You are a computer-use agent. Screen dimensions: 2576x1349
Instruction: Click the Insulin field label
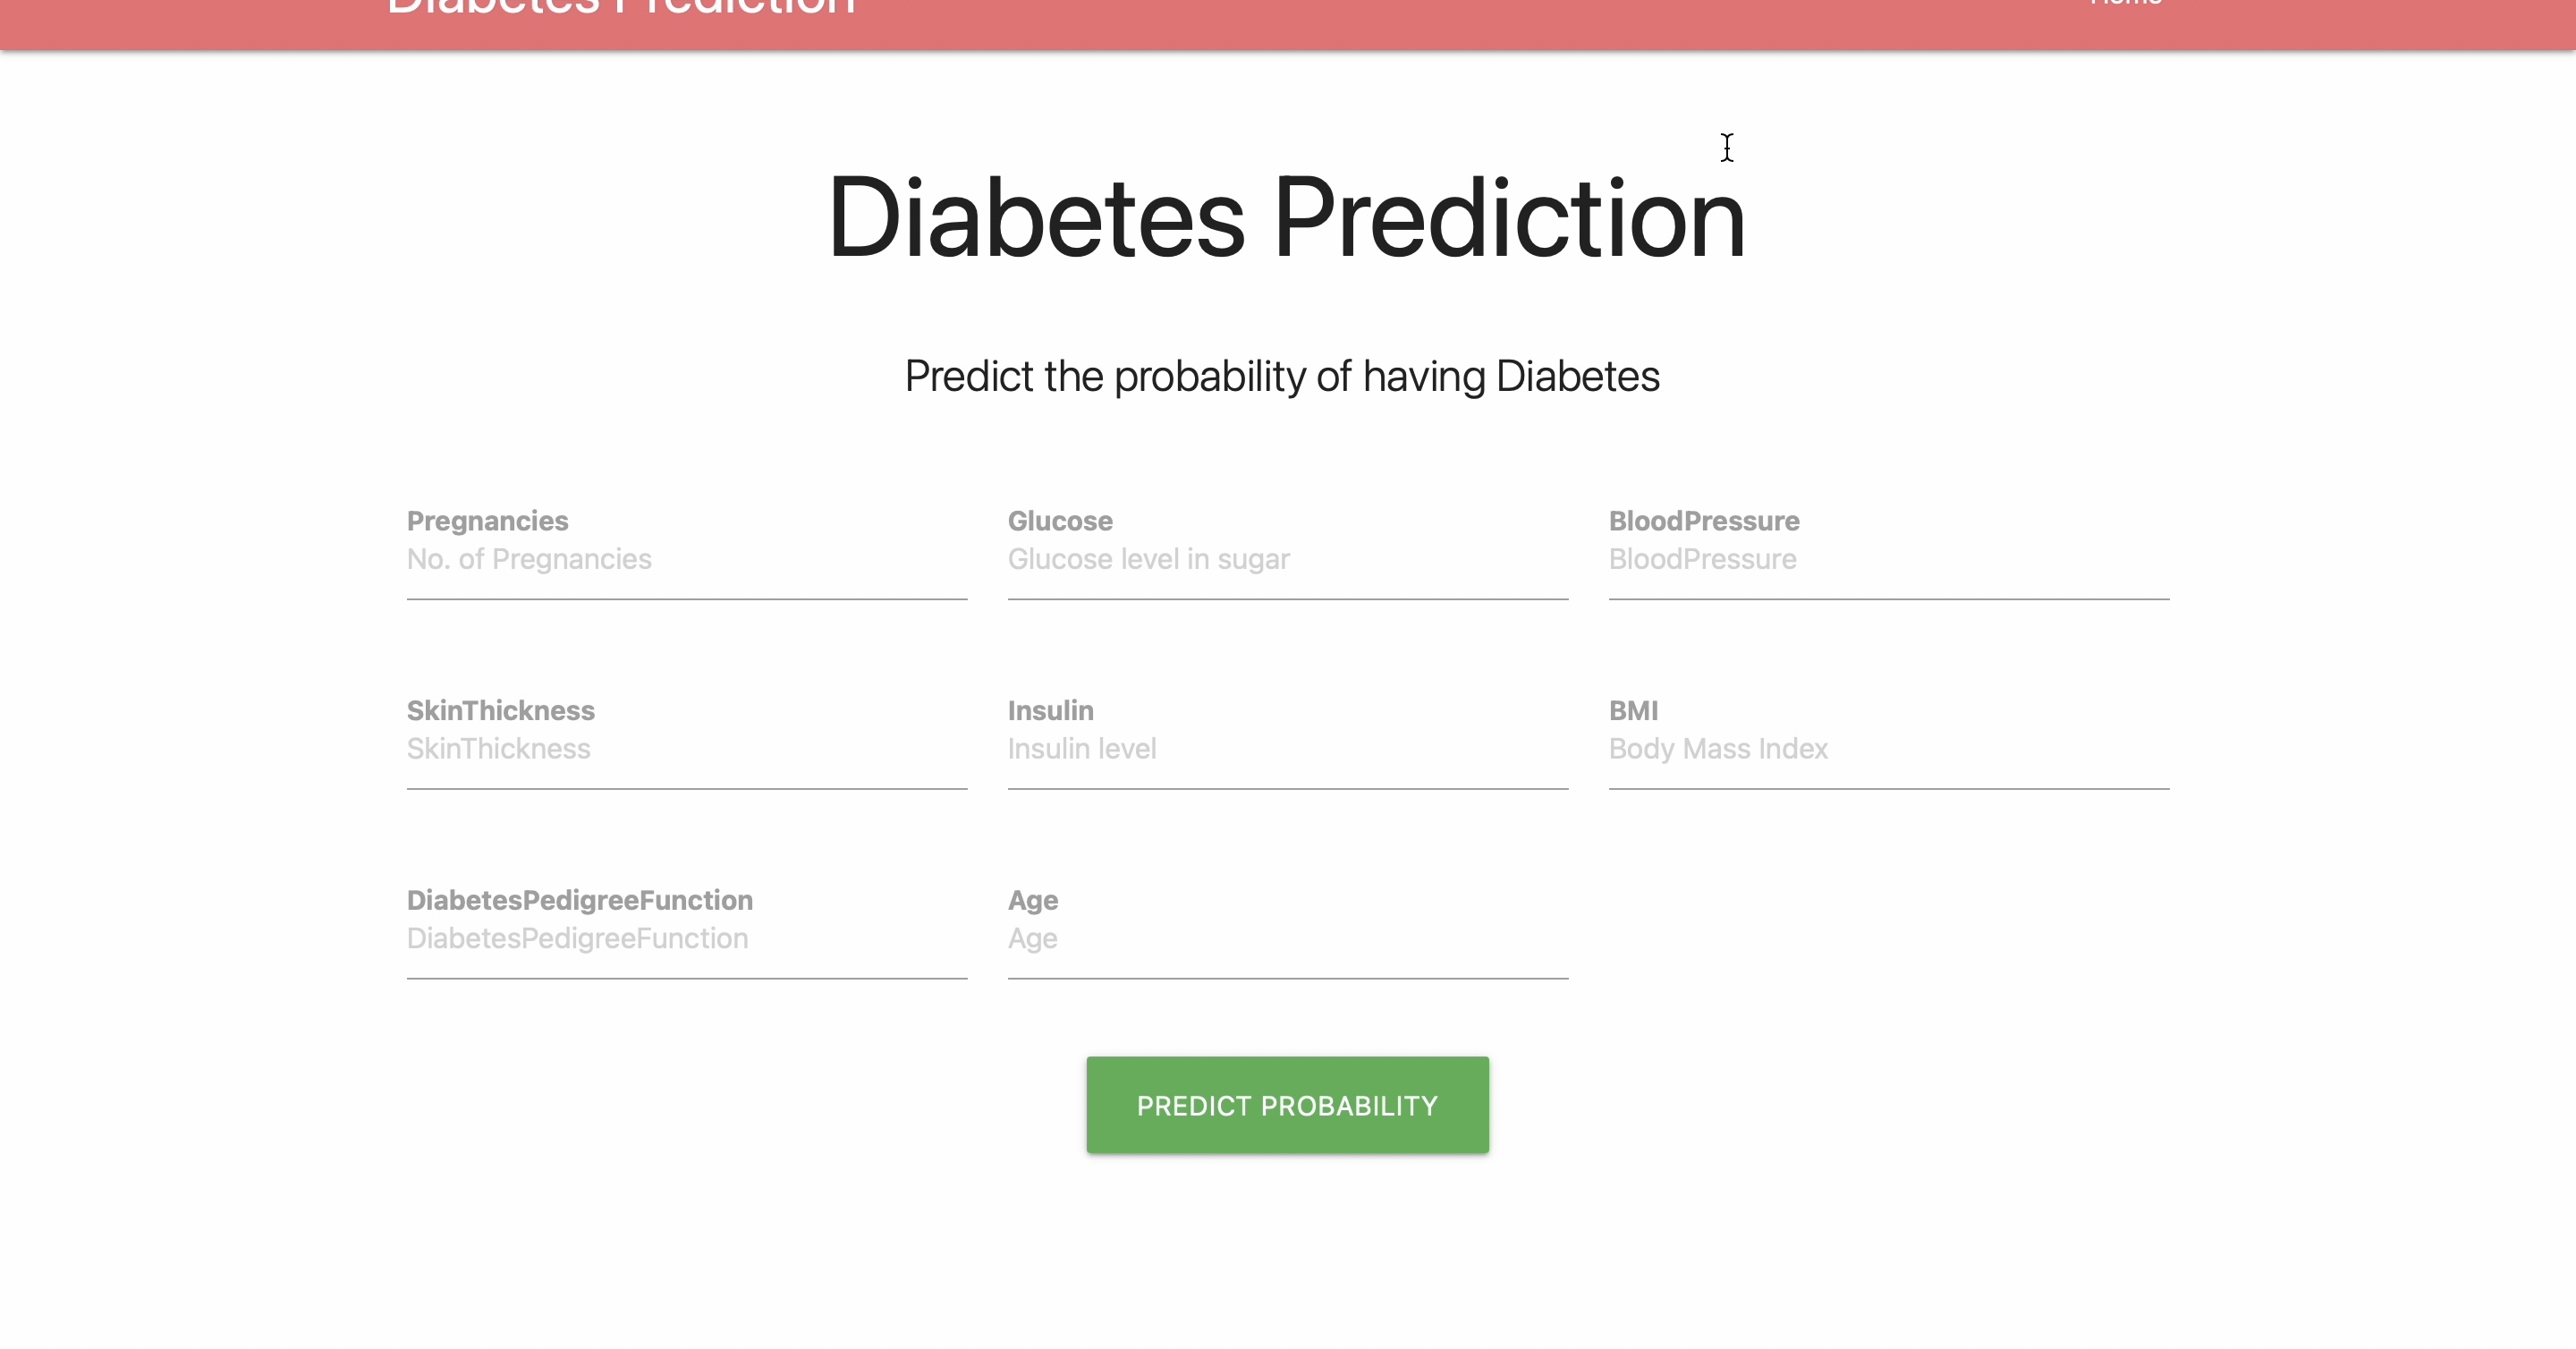point(1049,710)
